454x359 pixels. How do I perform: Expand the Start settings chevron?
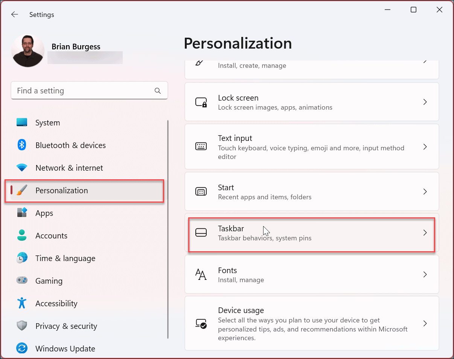pyautogui.click(x=425, y=191)
